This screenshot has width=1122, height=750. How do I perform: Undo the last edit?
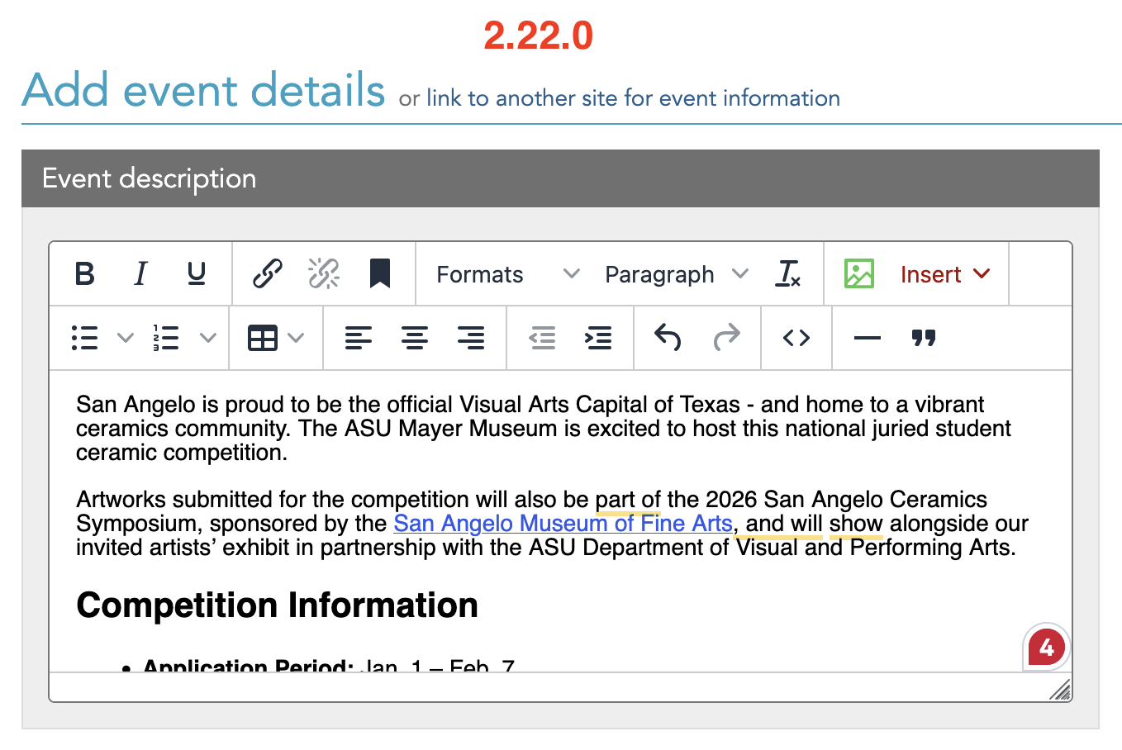668,338
